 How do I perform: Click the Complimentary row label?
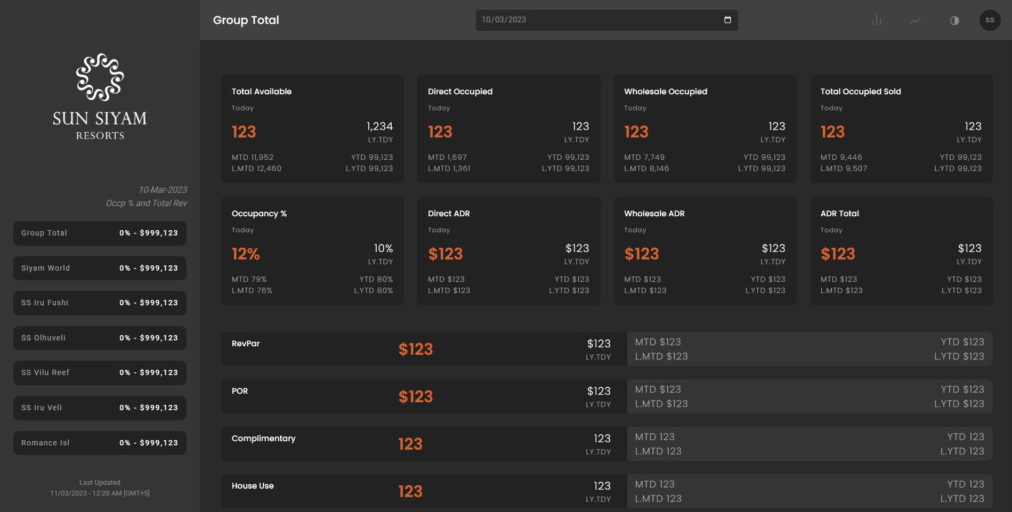263,438
